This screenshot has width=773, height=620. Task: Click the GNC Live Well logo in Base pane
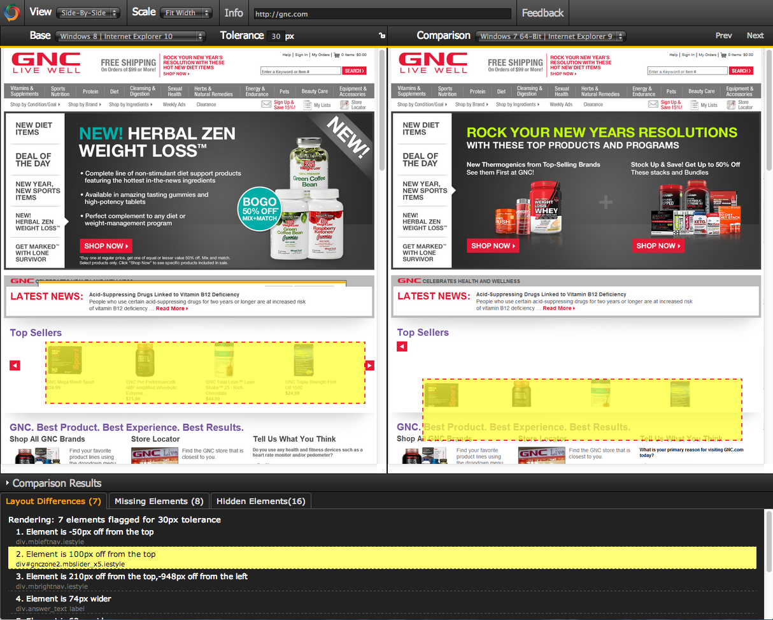[46, 62]
